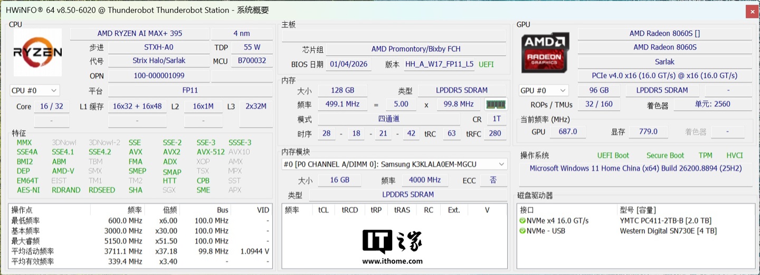Click the VID value 1.0944 V
This screenshot has width=760, height=275.
255,251
